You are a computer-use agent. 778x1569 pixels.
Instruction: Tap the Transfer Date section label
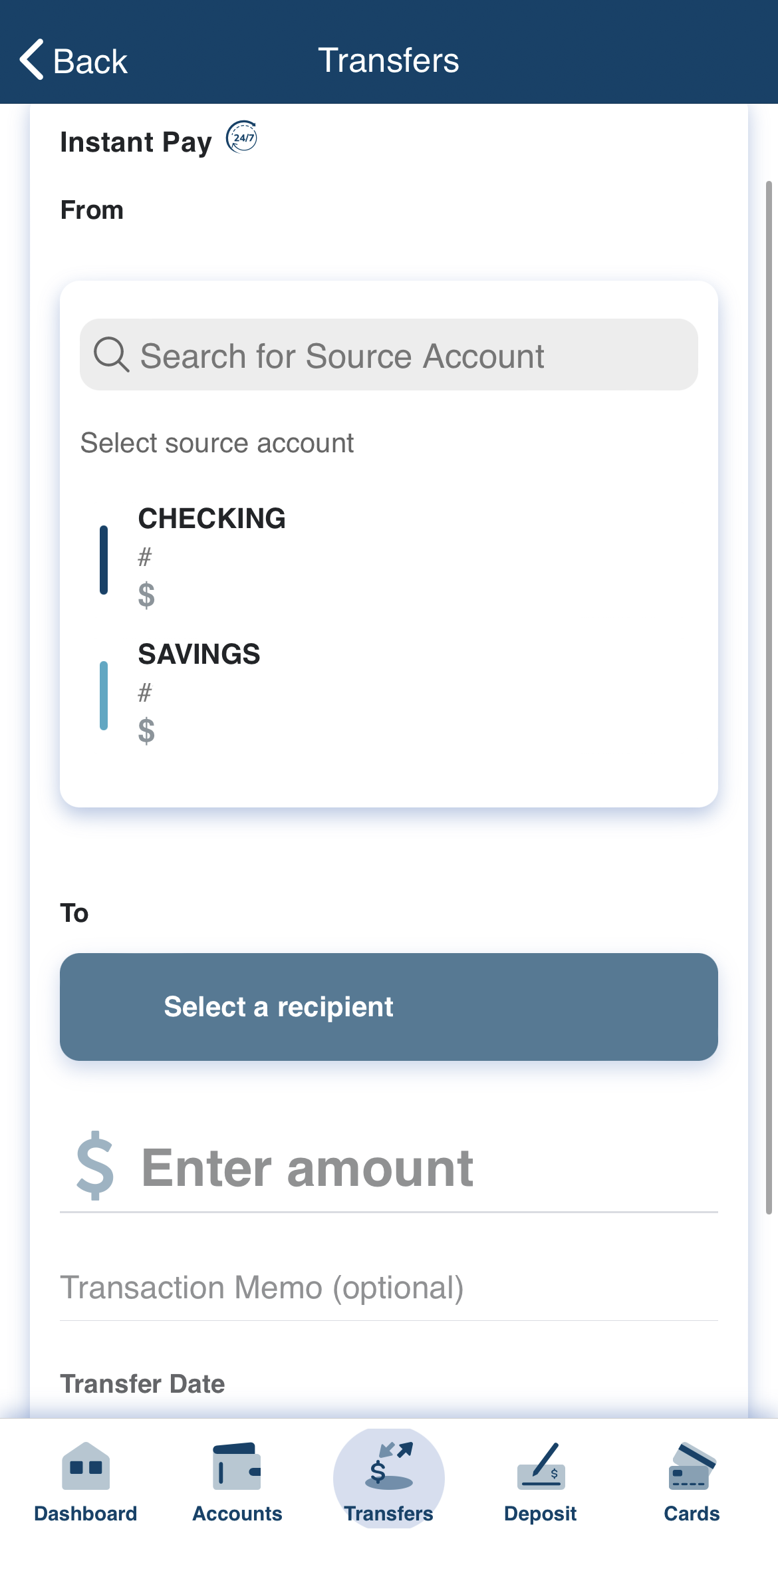tap(142, 1383)
